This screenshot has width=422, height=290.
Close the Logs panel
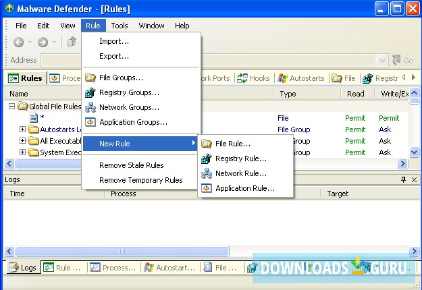coord(414,179)
